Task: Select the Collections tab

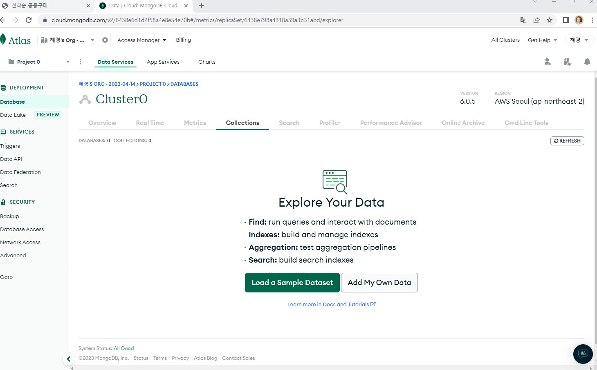Action: click(x=242, y=123)
